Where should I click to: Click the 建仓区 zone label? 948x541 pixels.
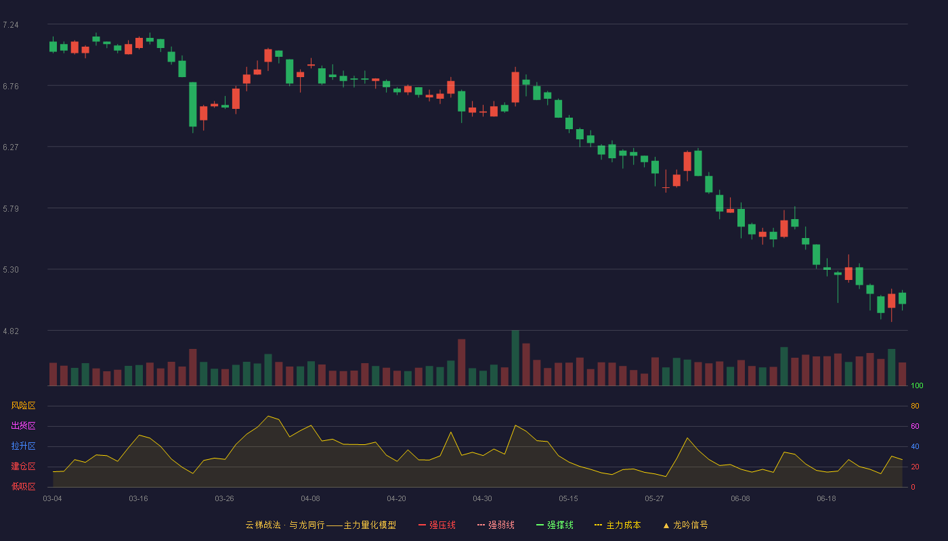pos(23,467)
